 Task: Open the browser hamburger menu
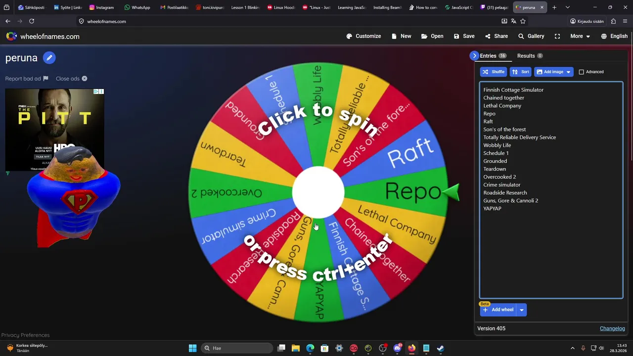coord(626,21)
